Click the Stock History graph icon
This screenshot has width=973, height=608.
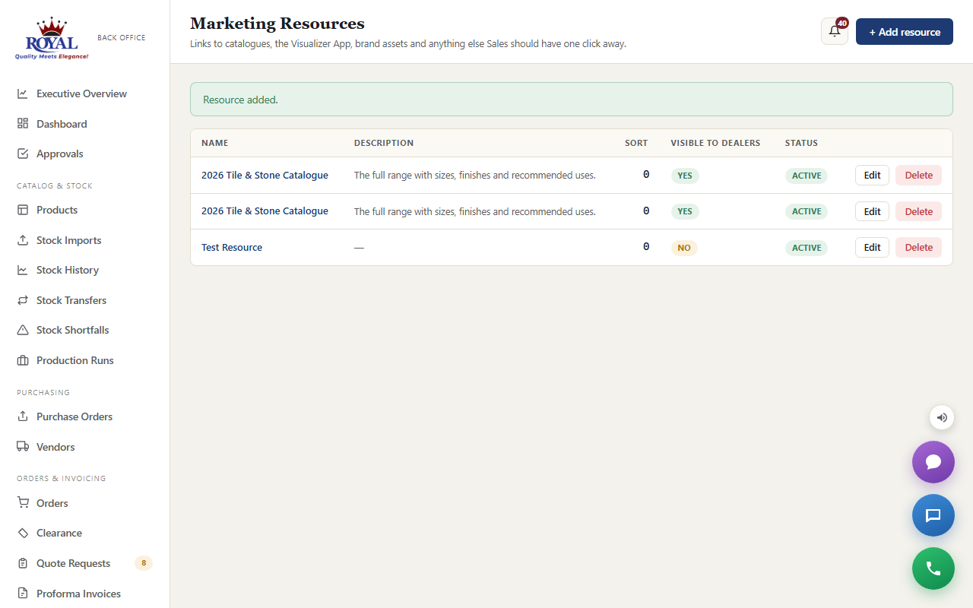pyautogui.click(x=23, y=270)
